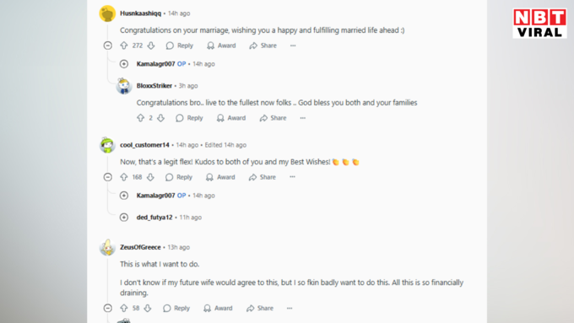Screen dimensions: 574x323
Task: Downvote the comment with 272 votes
Action: (151, 46)
